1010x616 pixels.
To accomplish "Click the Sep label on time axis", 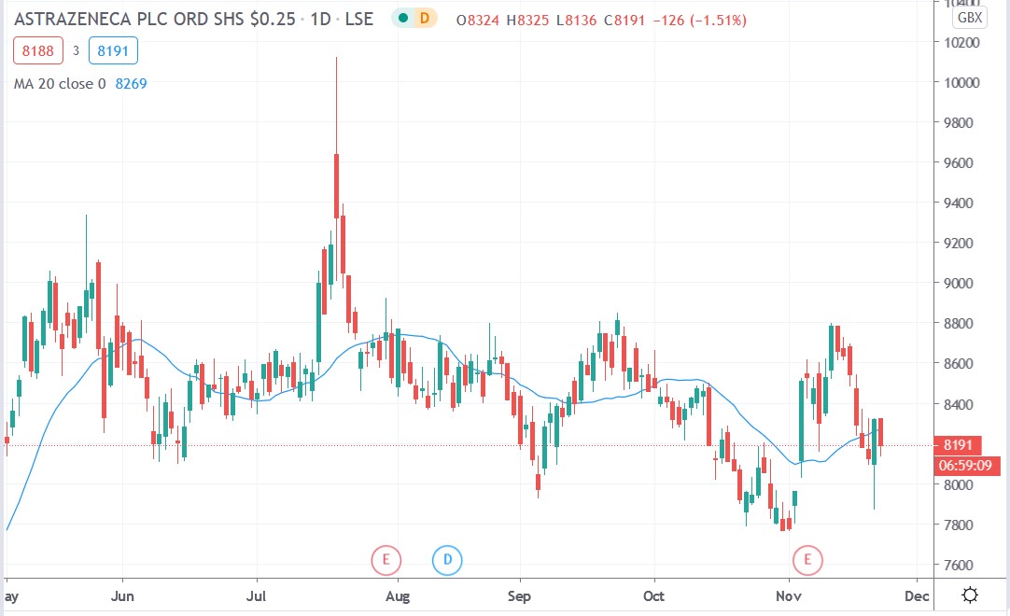I will 518,596.
